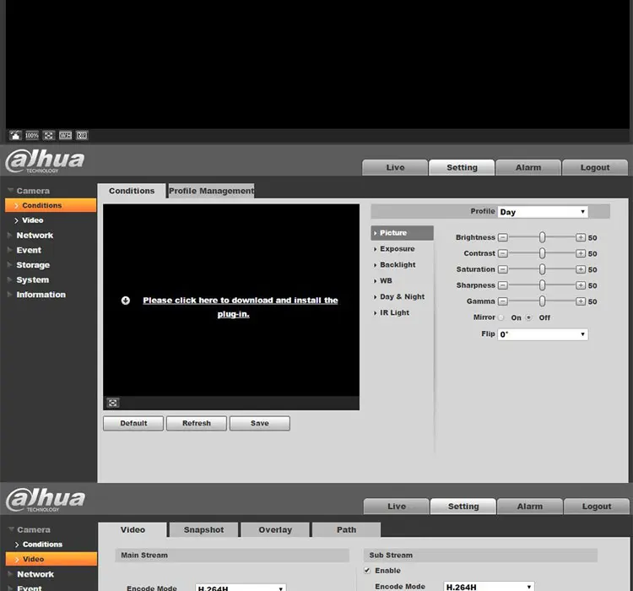Increase Contrast with its plus button
Image resolution: width=633 pixels, height=591 pixels.
click(581, 253)
